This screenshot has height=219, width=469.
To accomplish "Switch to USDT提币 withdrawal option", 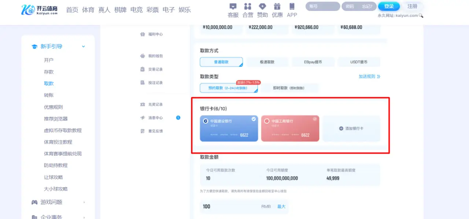I will point(359,62).
